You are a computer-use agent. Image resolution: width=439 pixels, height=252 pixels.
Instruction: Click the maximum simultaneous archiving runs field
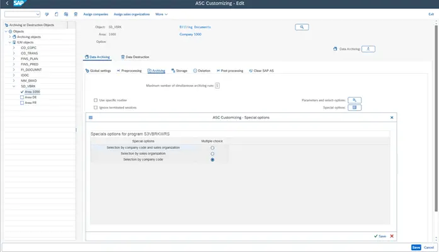(217, 86)
